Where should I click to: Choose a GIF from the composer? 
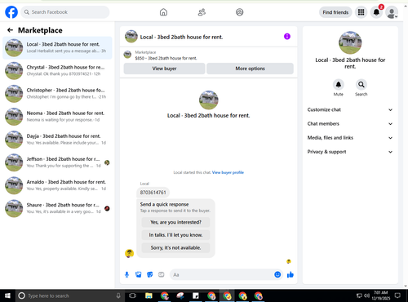(x=162, y=275)
